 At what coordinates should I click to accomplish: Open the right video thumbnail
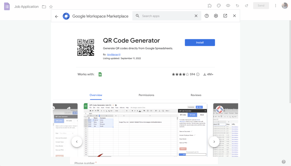(x=226, y=130)
